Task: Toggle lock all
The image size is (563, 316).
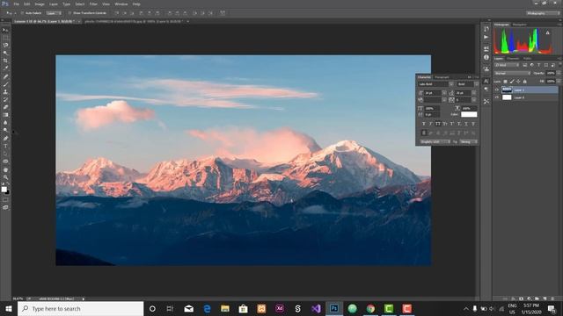Action: tap(524, 82)
